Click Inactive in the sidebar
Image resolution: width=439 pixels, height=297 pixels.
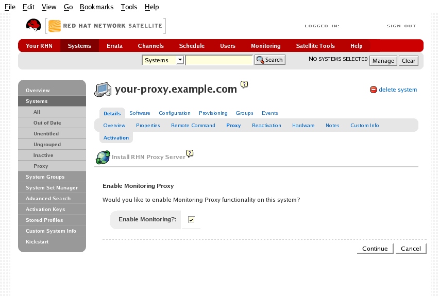pos(52,155)
